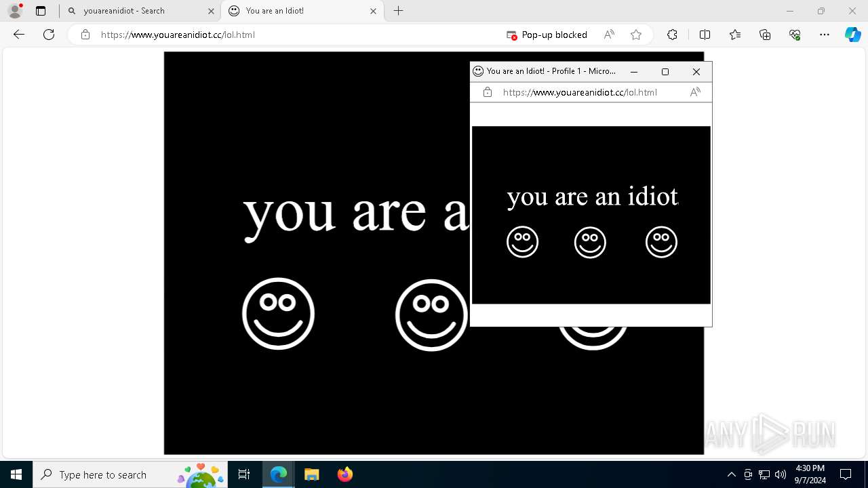Screen dimensions: 868x488
Task: Close the youareanidiot - Search tab
Action: click(211, 11)
